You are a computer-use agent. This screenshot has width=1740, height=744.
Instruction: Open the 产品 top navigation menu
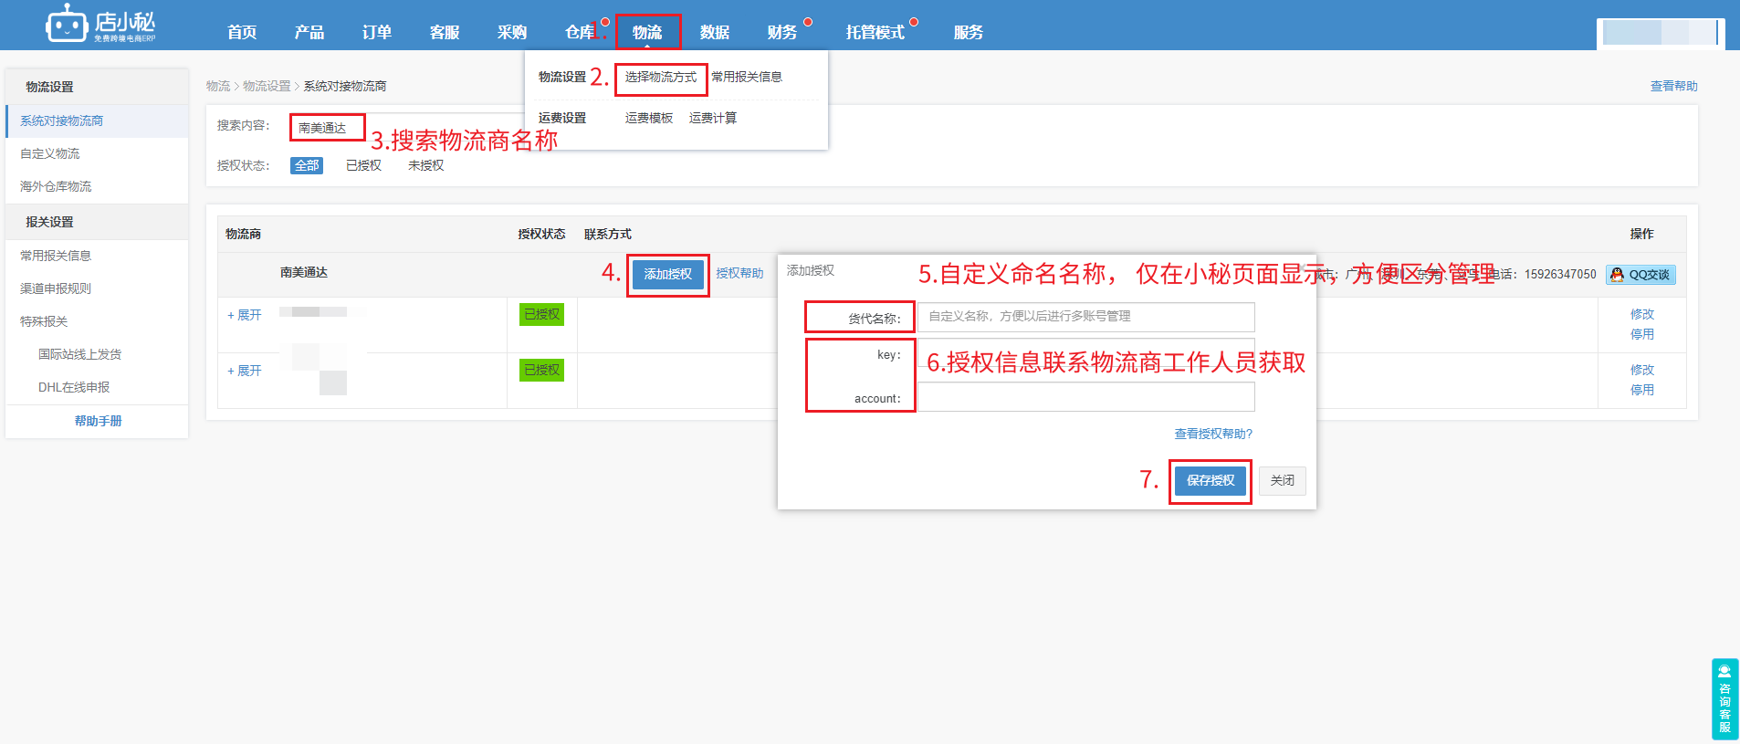pos(309,32)
